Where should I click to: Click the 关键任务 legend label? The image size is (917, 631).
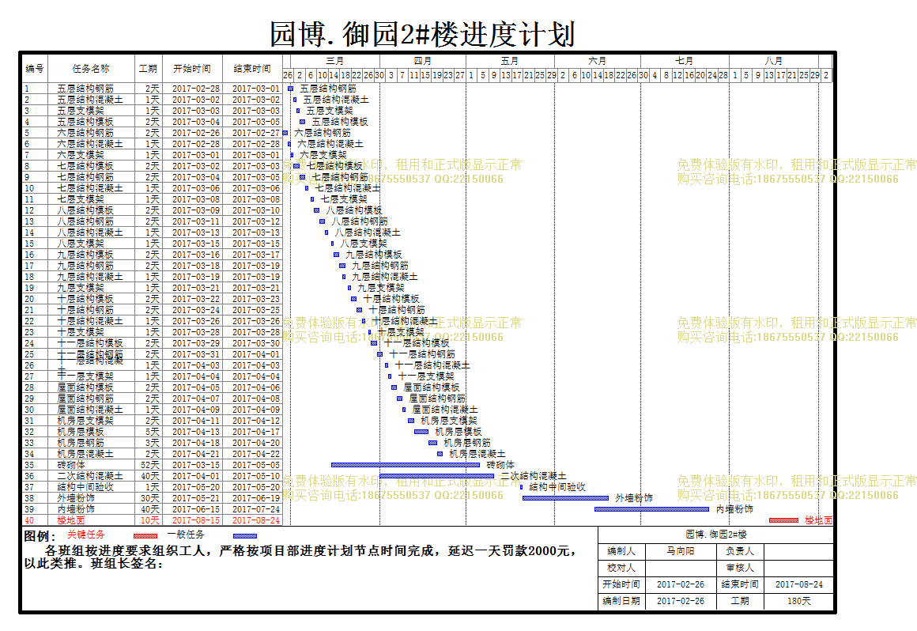tap(86, 535)
